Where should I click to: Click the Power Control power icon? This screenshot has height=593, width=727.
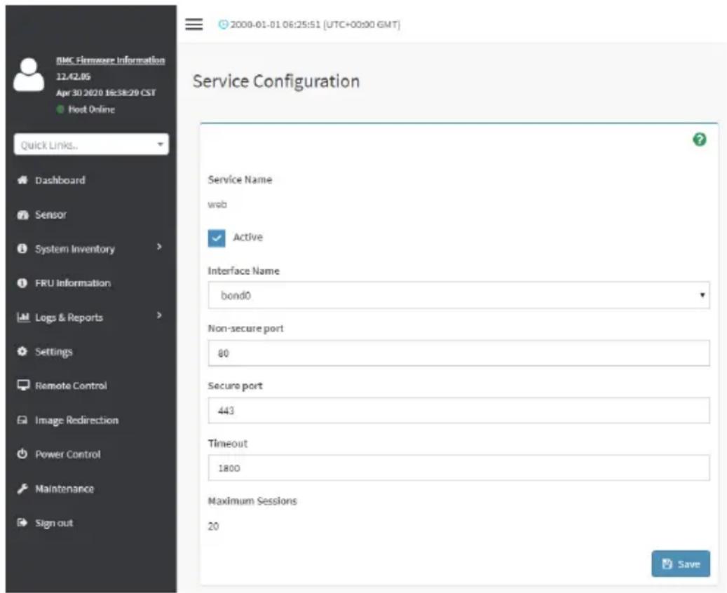click(x=22, y=454)
